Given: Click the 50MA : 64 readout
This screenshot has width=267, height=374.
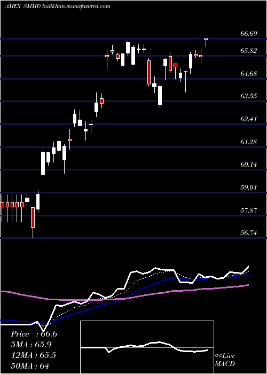Looking at the screenshot, I should (30, 365).
